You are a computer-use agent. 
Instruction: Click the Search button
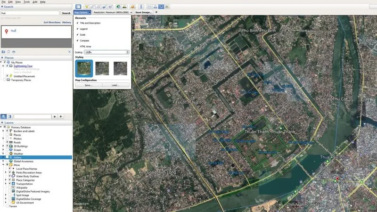(x=66, y=13)
